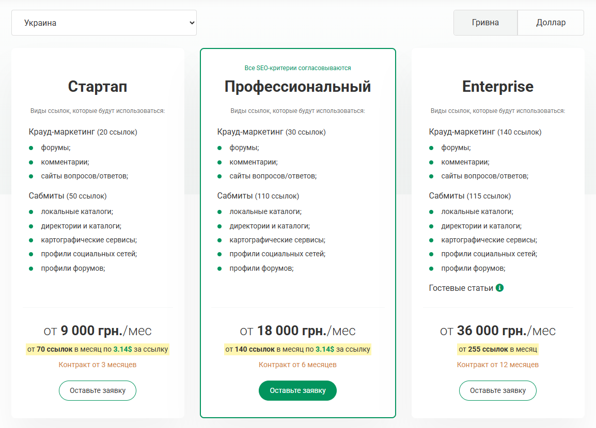Click the info icon next to Гостевые статьи

499,288
